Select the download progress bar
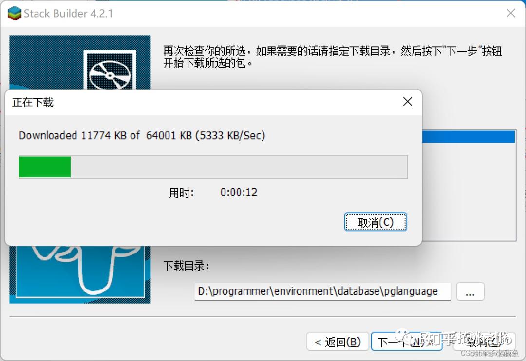This screenshot has height=361, width=526. tap(213, 166)
